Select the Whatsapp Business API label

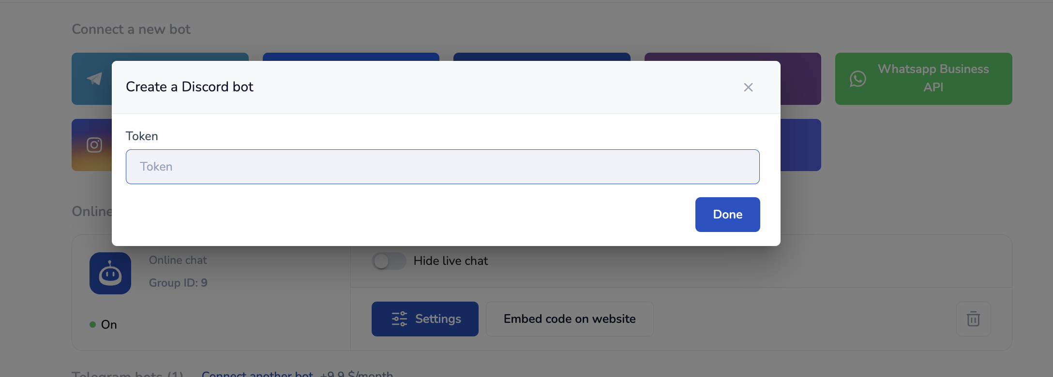[x=933, y=78]
